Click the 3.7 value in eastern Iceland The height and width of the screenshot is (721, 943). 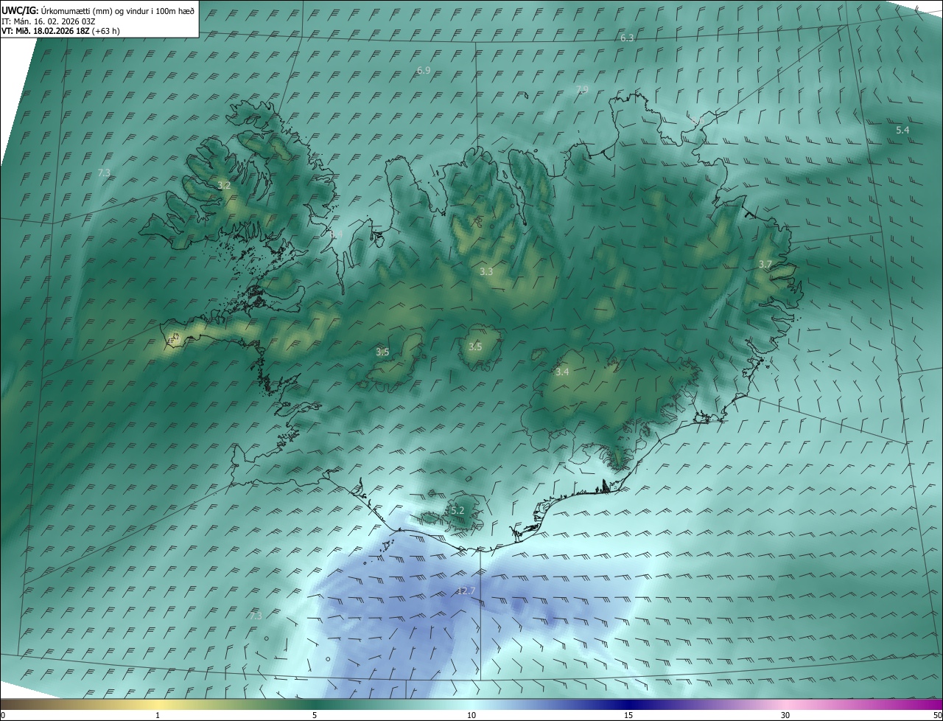(765, 264)
